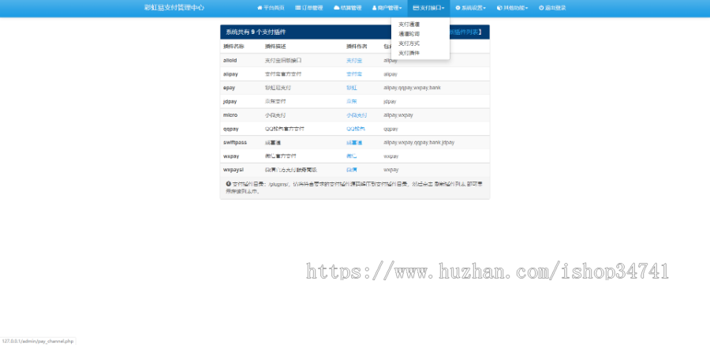
Task: Click the plugin name epay
Action: (x=229, y=88)
